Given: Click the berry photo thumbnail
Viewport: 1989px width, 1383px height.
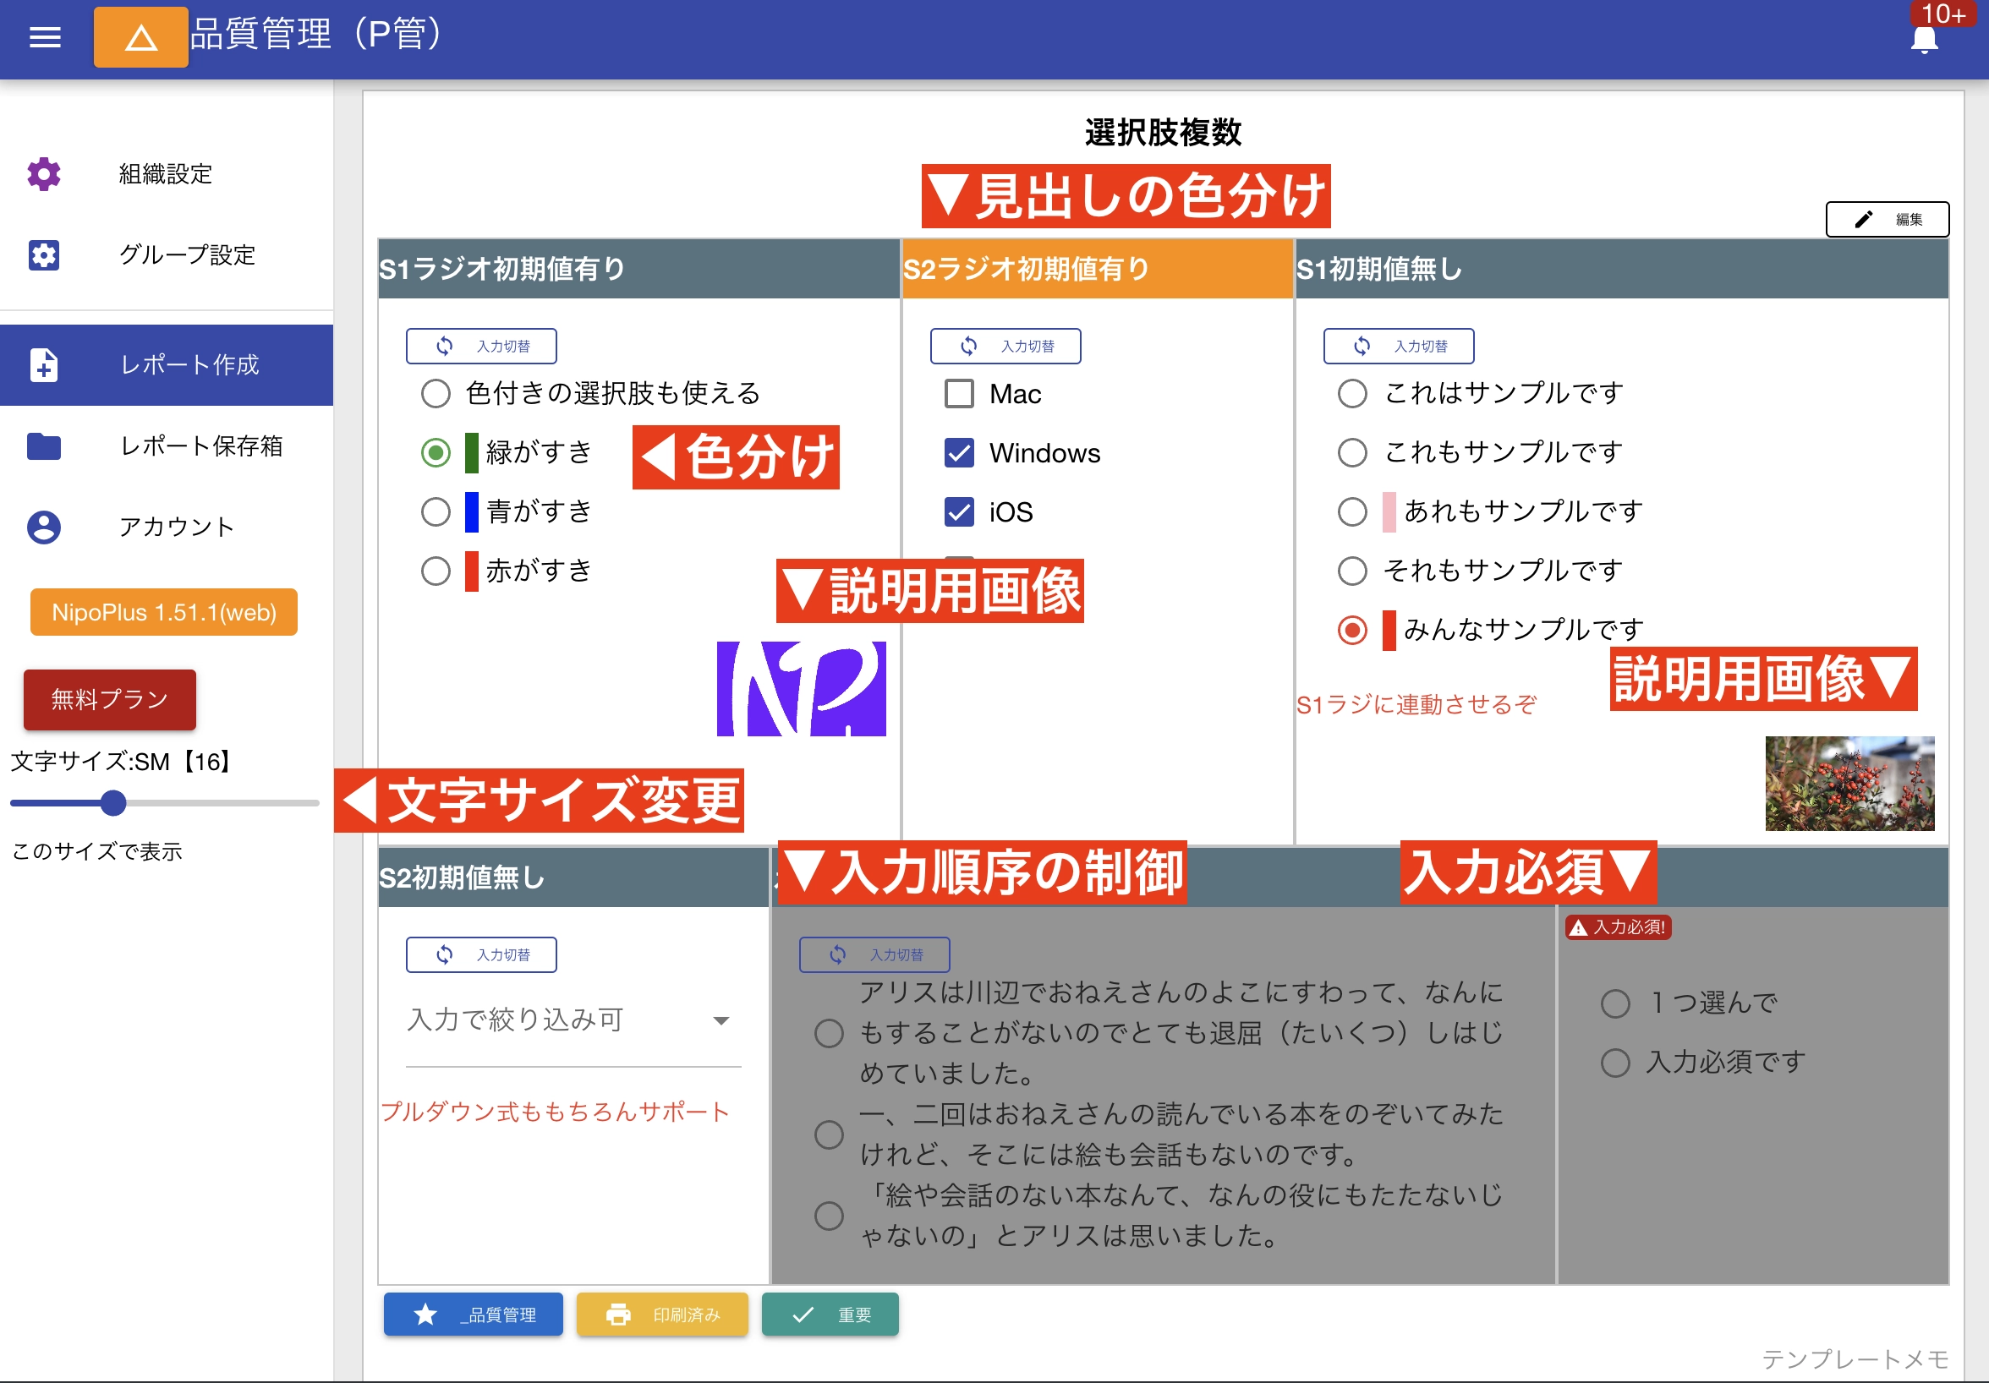Looking at the screenshot, I should pos(1849,782).
